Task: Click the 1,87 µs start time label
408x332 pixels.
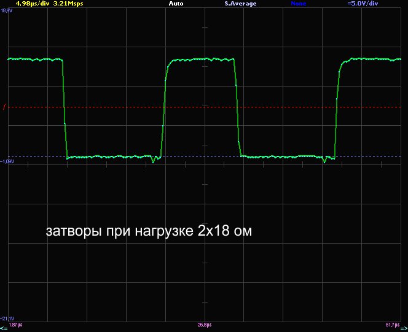Action: click(x=15, y=325)
